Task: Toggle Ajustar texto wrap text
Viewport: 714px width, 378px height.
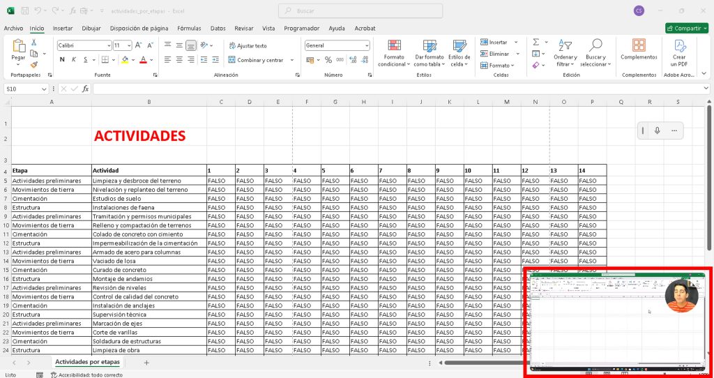Action: [247, 45]
